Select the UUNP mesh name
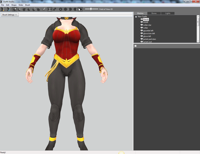Image resolution: width=200 pixels, height=154 pixels. click(146, 22)
